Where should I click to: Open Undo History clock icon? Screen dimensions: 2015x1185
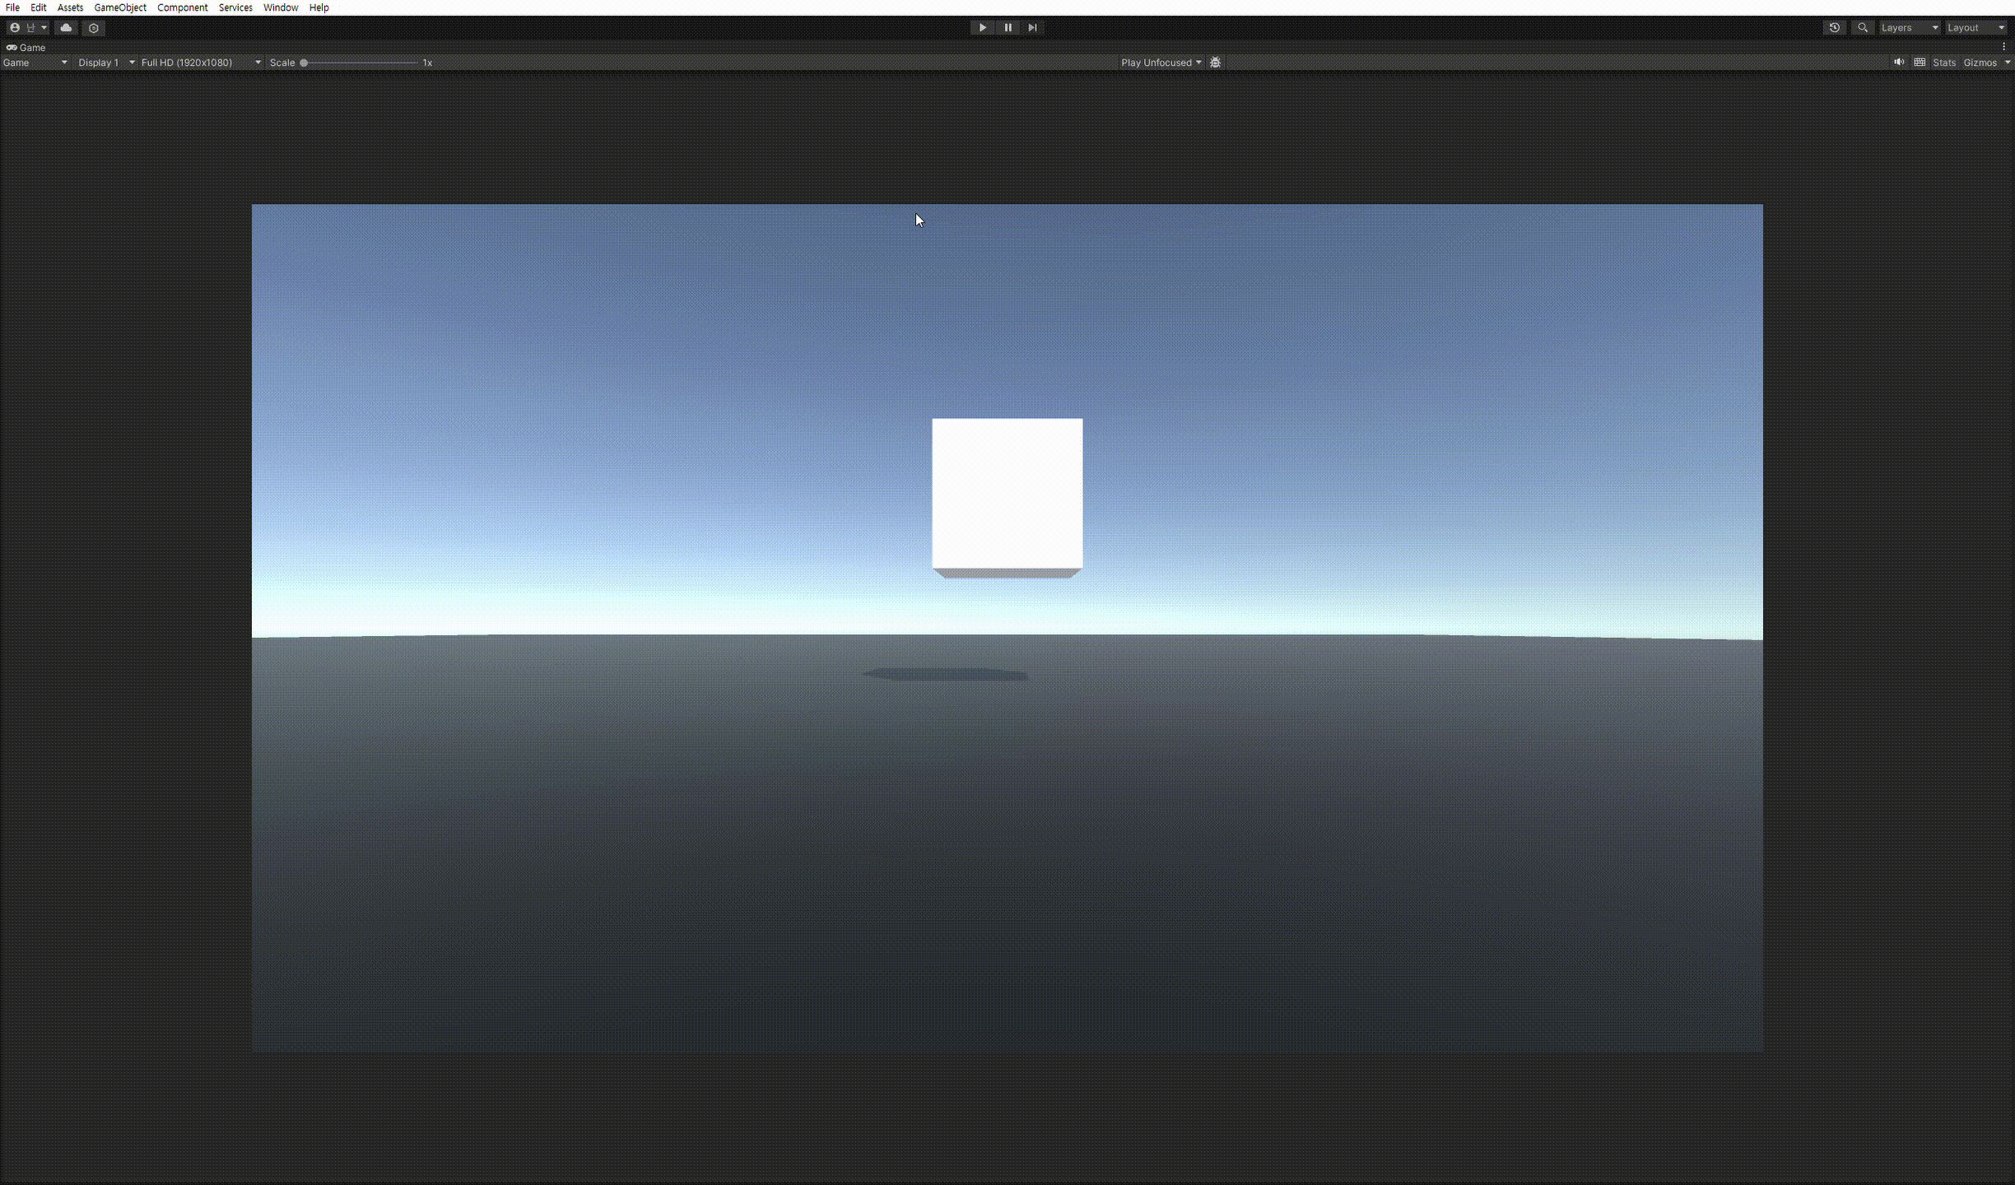pyautogui.click(x=1834, y=28)
